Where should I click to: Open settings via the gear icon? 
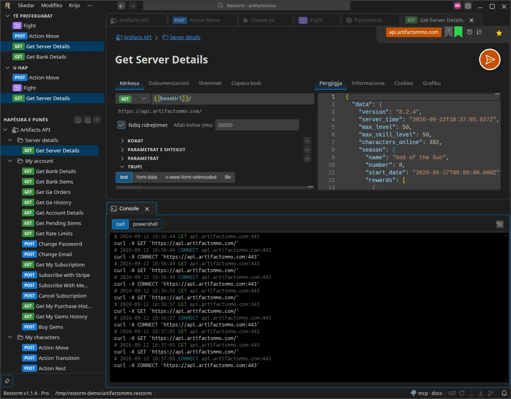click(x=468, y=6)
